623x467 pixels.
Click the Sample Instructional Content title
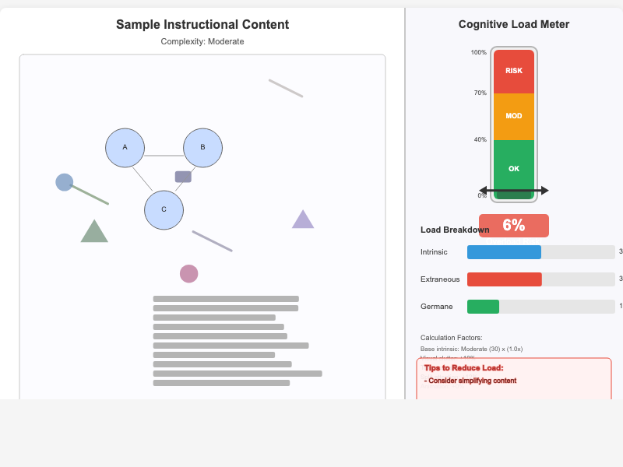pos(202,24)
